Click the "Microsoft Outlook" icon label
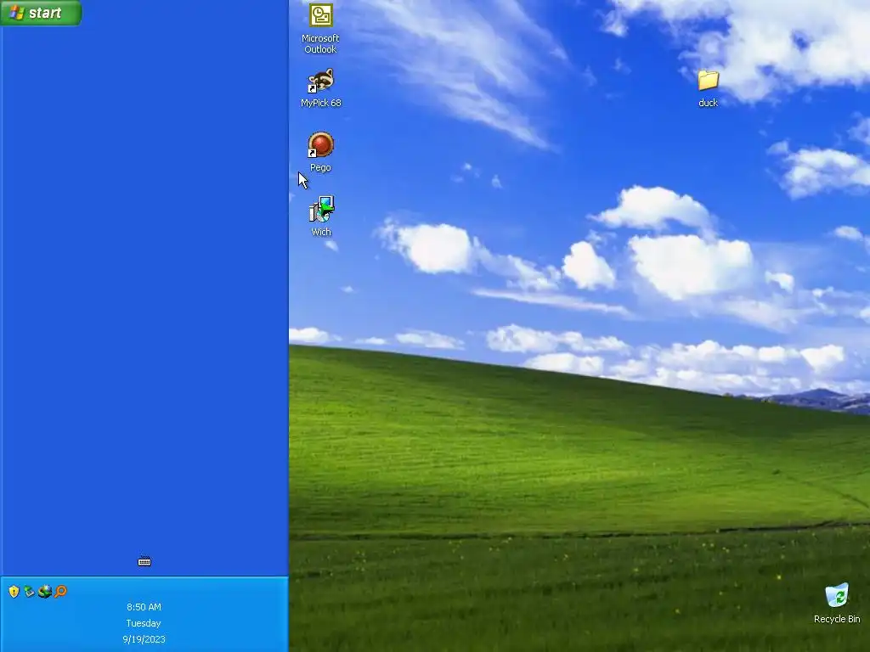This screenshot has height=652, width=870. tap(320, 44)
